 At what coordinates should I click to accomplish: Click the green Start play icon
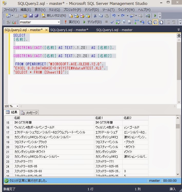click(x=155, y=16)
